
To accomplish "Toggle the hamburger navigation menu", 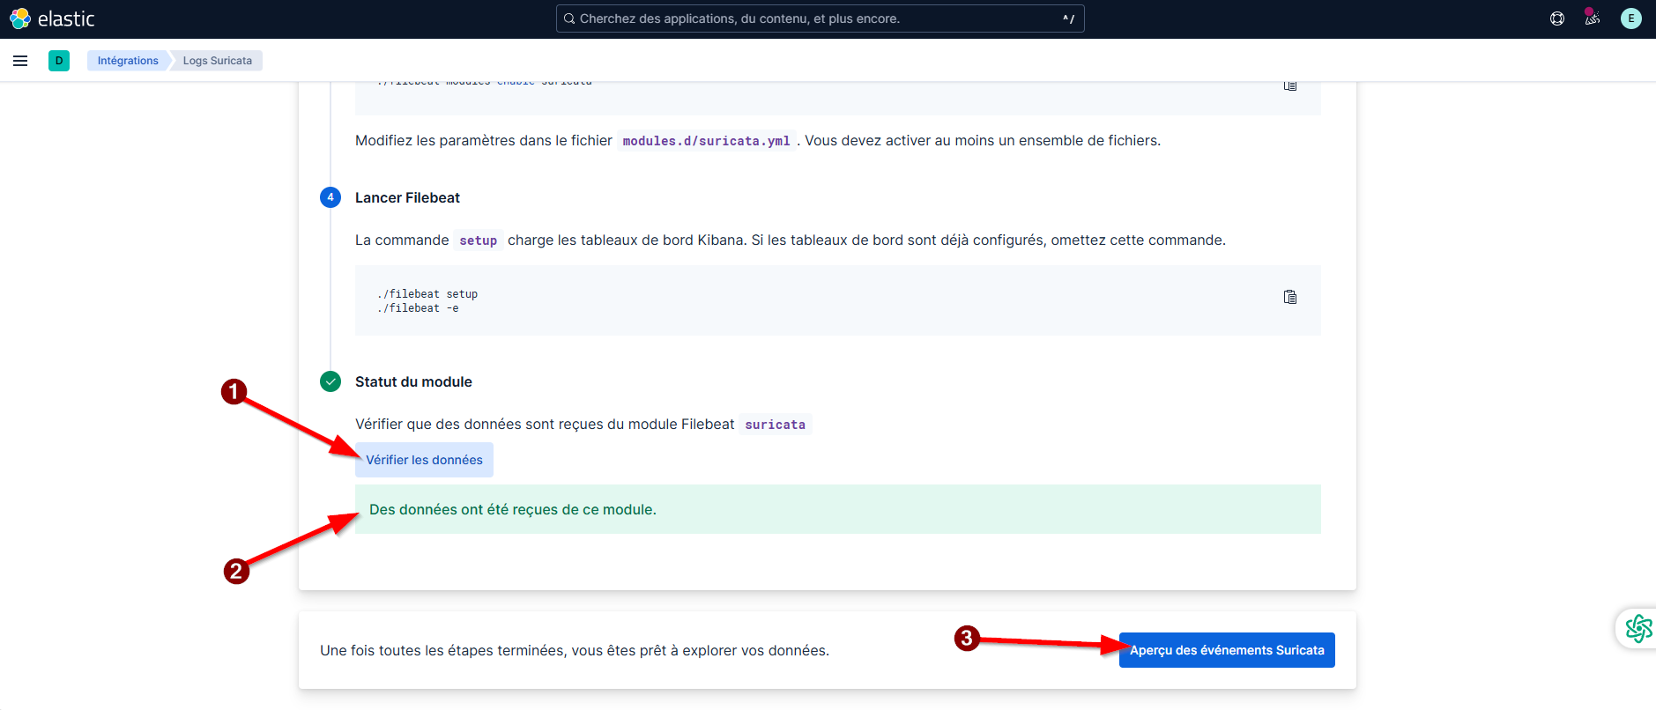I will [20, 61].
